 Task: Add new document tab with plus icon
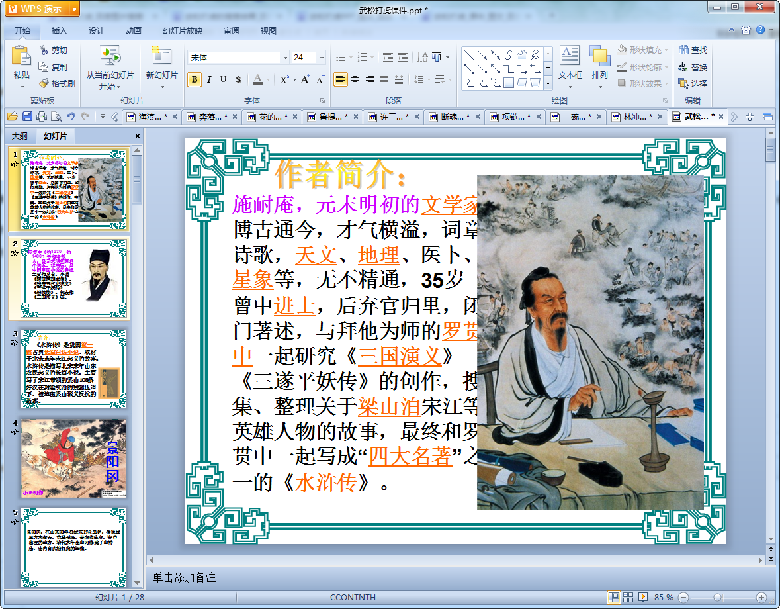tap(750, 117)
